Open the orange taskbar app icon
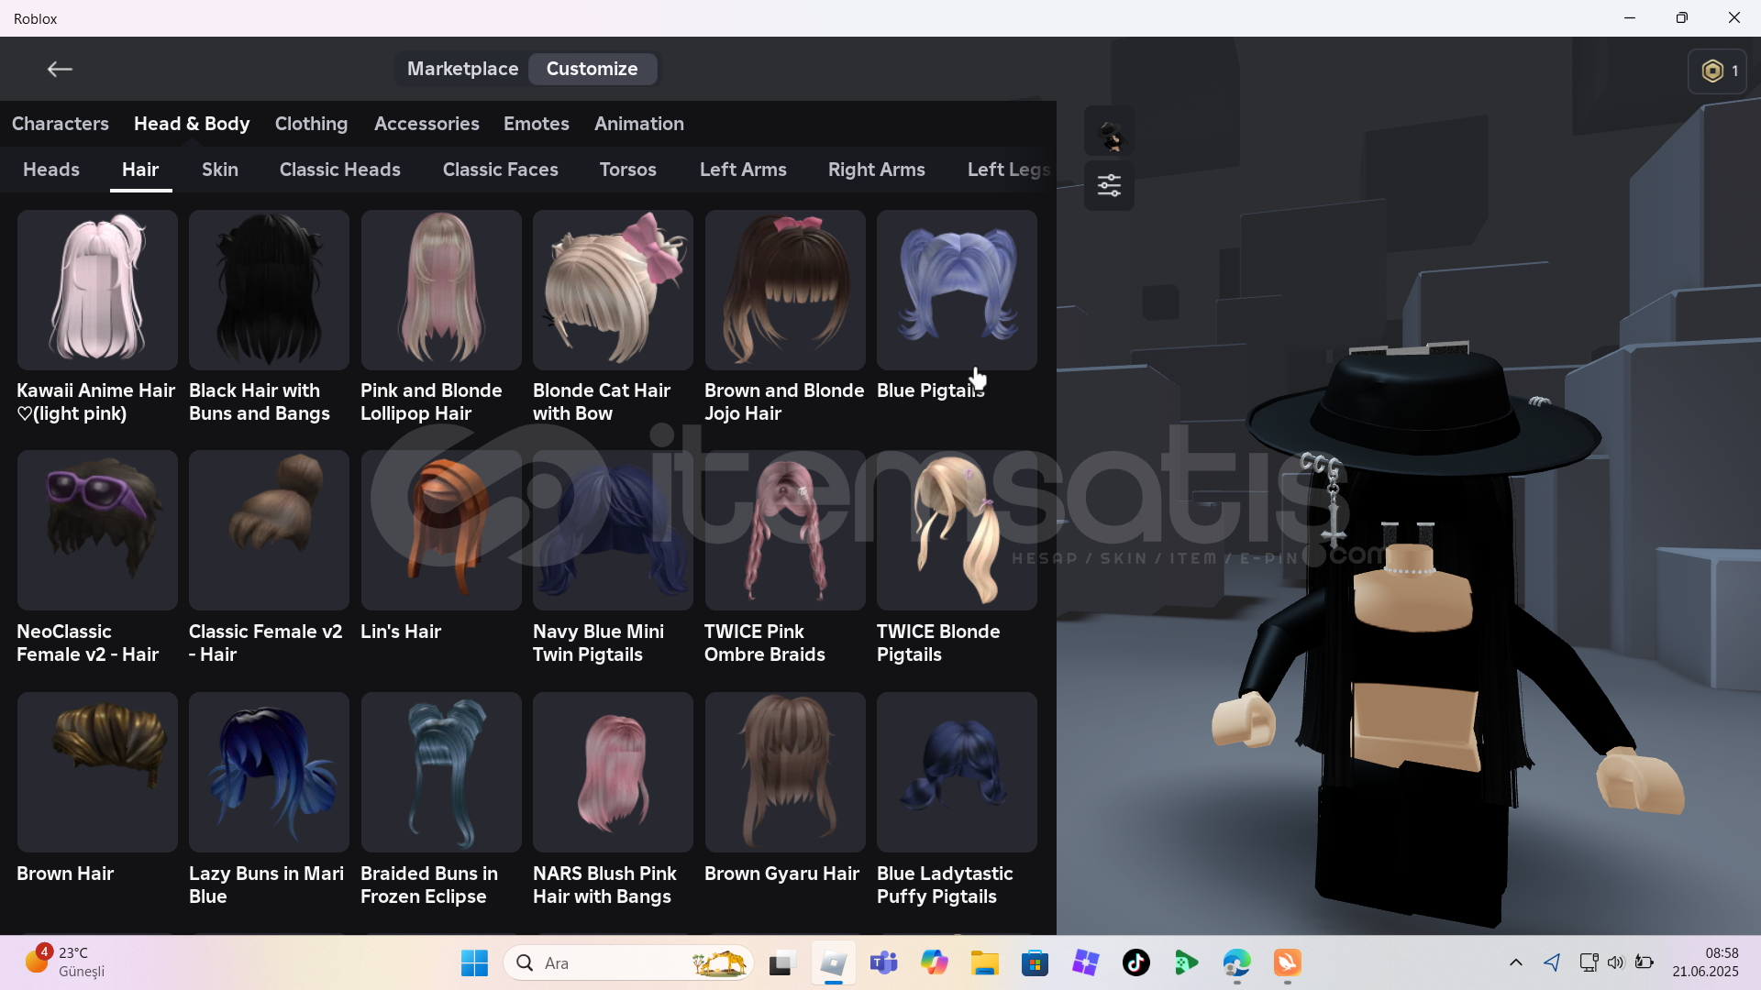The image size is (1761, 990). 1287,962
